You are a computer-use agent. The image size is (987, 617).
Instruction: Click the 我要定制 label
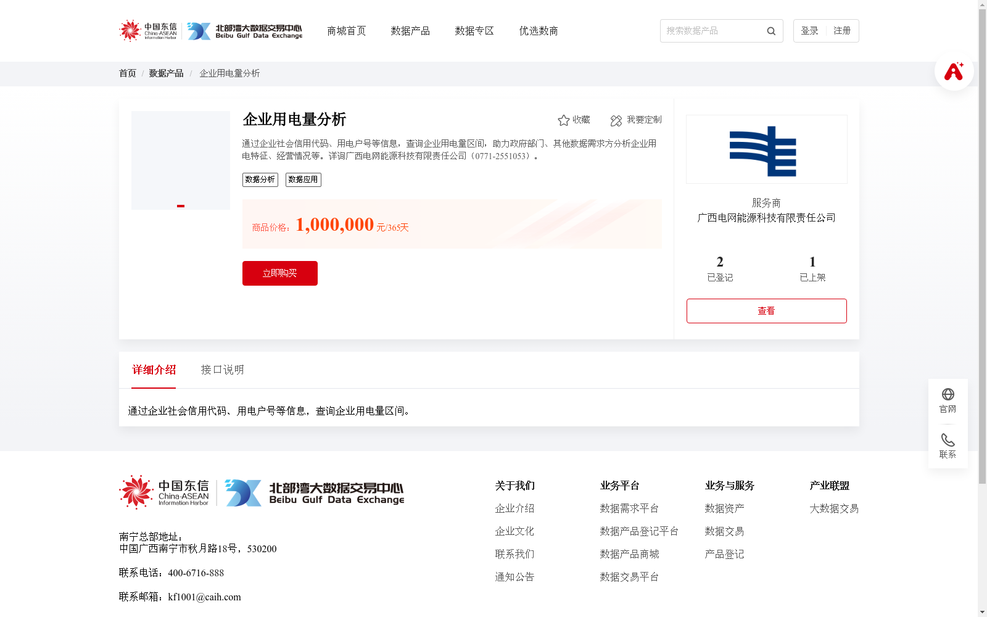[644, 120]
